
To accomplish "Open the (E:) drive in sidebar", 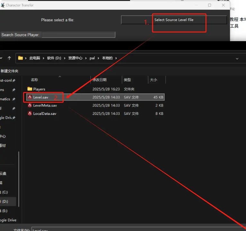I will (x=4, y=211).
